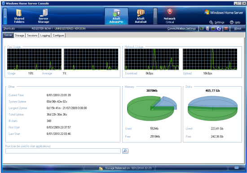Click the network computers icon in the toolbar
247x173 pixels.
click(219, 29)
